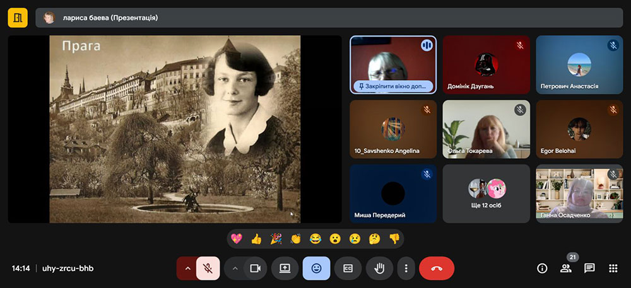Toggle closed captions
Image resolution: width=631 pixels, height=288 pixels.
tap(348, 268)
